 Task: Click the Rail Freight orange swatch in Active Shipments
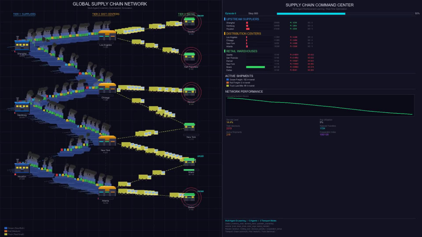tap(227, 83)
